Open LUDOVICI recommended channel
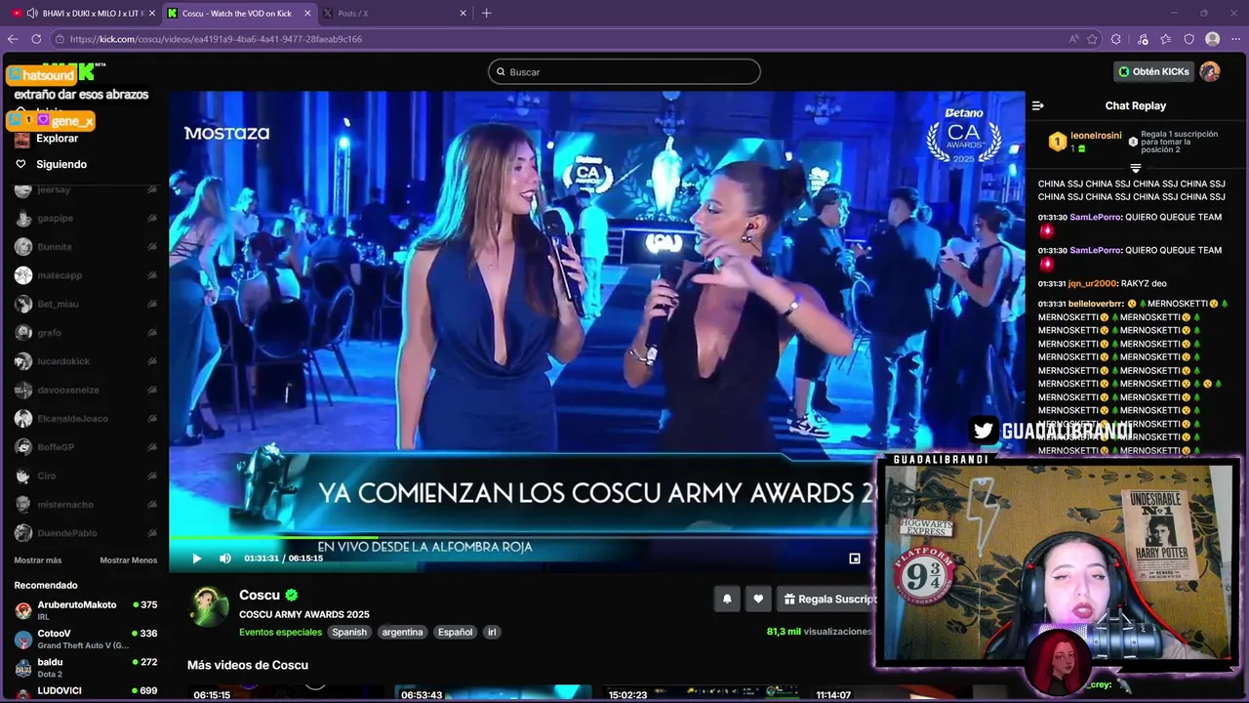Viewport: 1249px width, 703px height. (86, 692)
